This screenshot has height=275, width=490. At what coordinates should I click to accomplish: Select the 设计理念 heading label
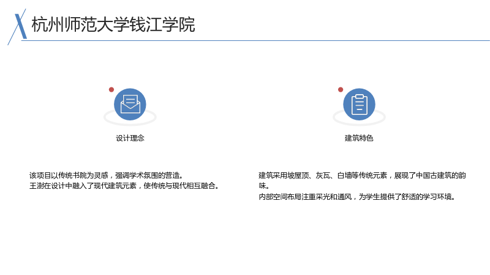[130, 138]
